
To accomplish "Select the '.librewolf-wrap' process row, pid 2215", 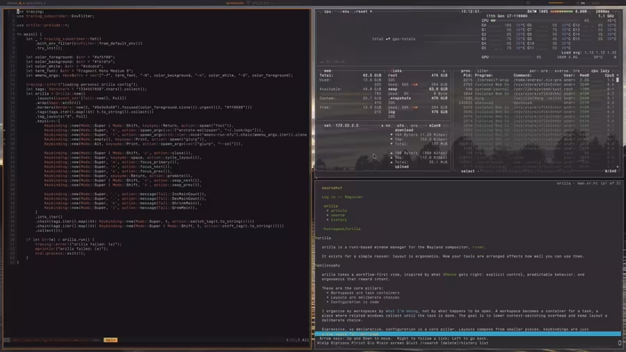I will coord(536,80).
